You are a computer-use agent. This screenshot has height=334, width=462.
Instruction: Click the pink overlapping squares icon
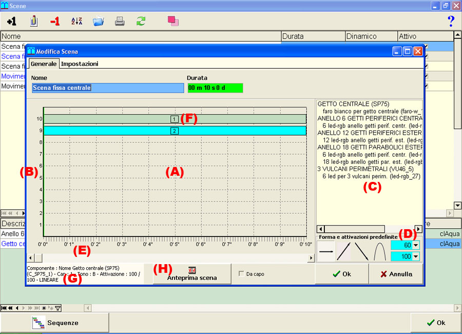point(174,21)
